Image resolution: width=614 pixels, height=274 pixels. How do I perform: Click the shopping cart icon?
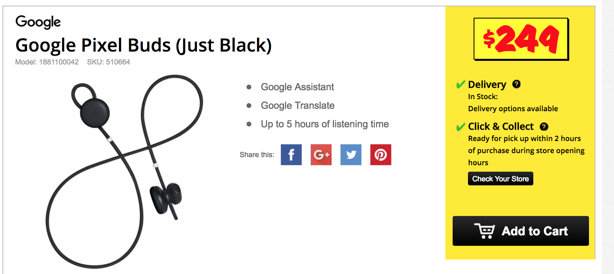click(x=485, y=231)
